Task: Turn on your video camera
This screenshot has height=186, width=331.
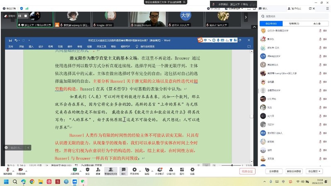Action: [21, 171]
